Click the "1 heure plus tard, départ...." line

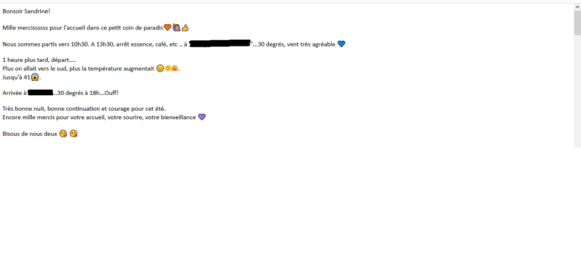[39, 60]
